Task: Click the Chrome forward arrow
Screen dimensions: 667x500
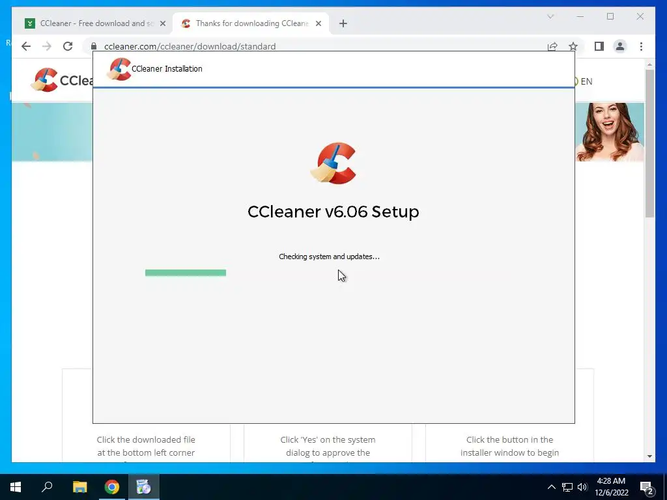Action: (47, 46)
